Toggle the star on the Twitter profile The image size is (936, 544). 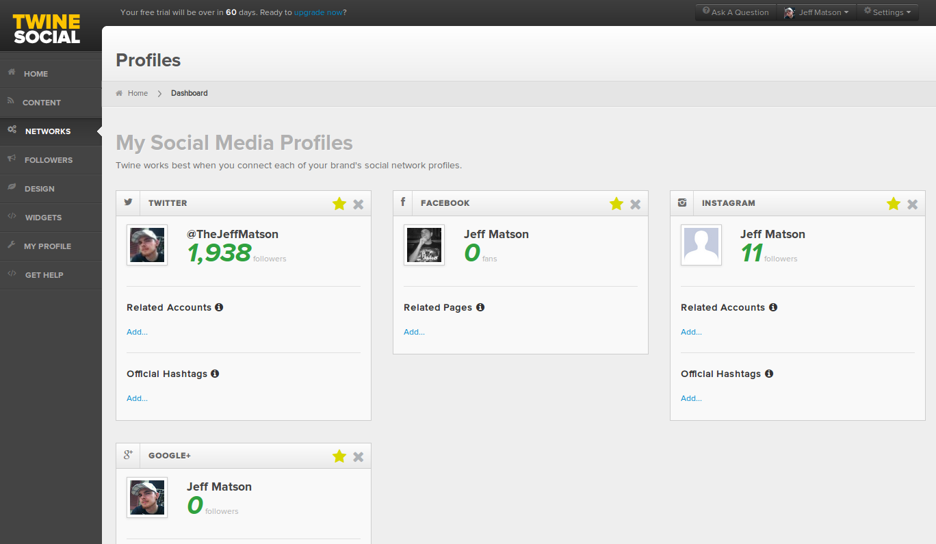pyautogui.click(x=339, y=203)
